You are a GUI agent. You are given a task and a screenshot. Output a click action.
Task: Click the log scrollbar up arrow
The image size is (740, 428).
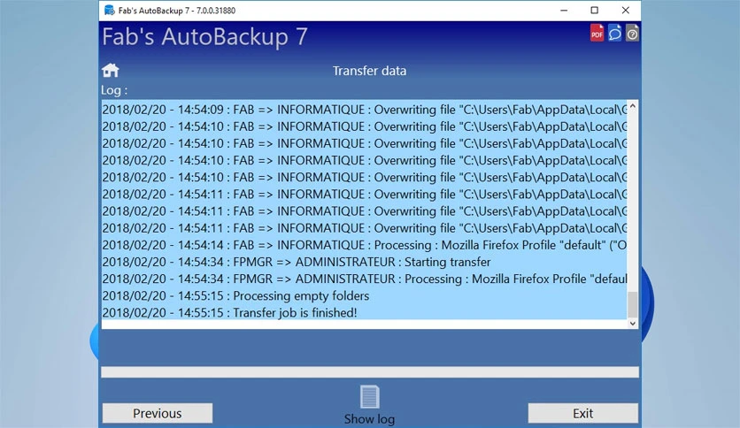(633, 106)
